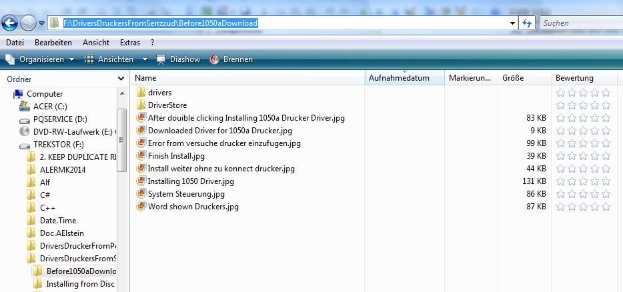Select 'Error from versuche drucker einzufugen.jpg' icon

click(x=141, y=143)
